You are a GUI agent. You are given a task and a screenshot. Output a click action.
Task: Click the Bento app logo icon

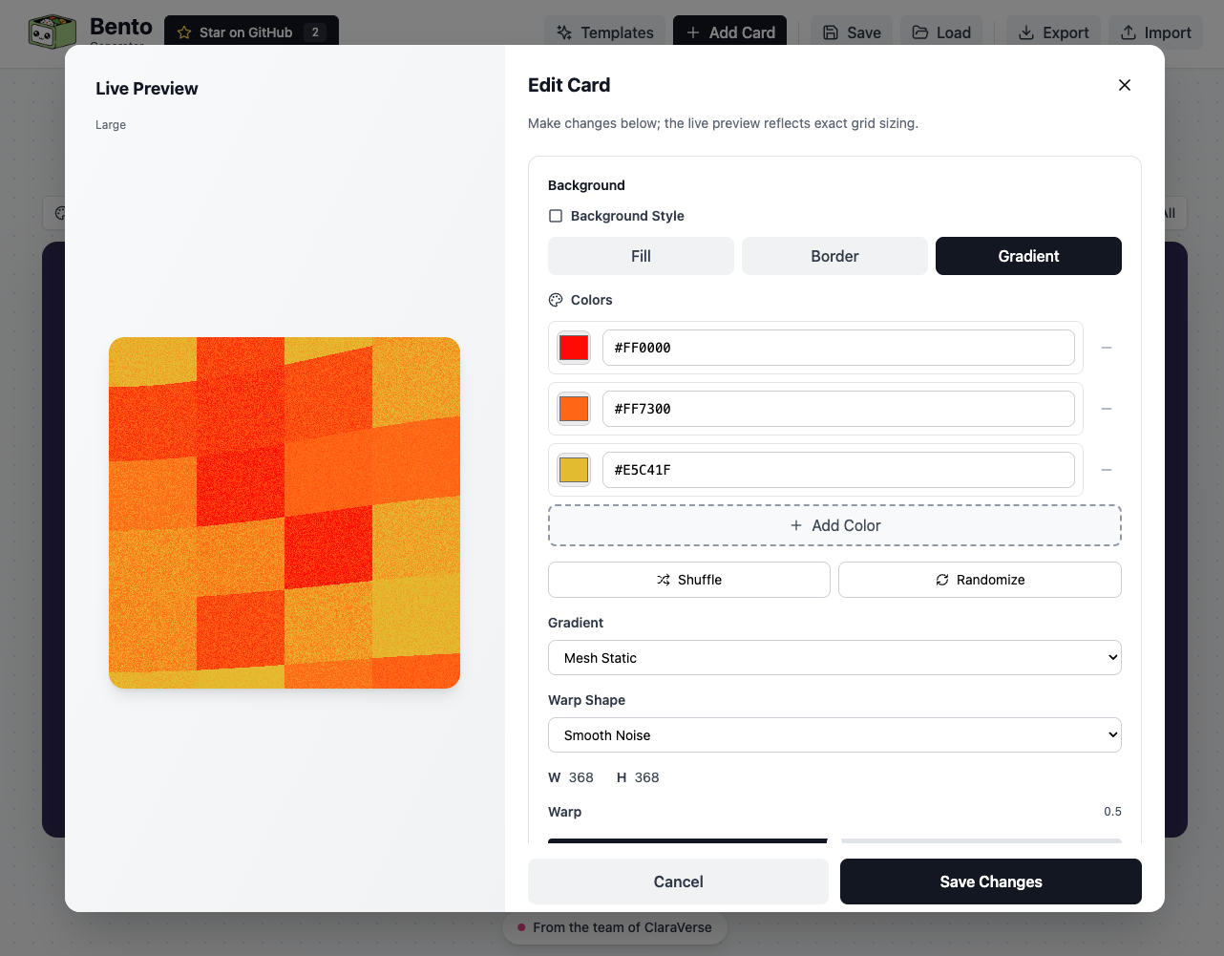[x=53, y=31]
